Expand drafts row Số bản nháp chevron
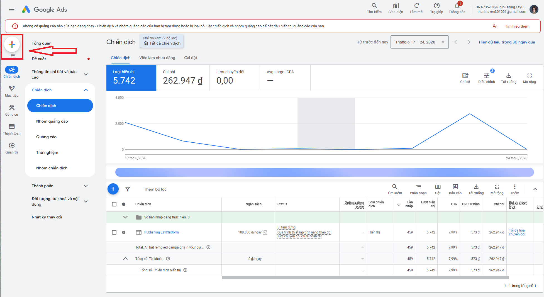 (125, 217)
